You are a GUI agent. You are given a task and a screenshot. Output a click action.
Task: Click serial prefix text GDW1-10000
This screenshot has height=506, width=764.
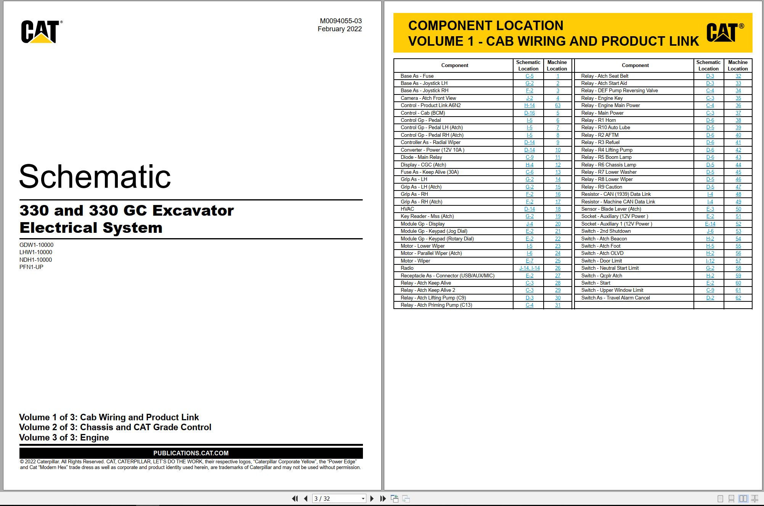pyautogui.click(x=36, y=245)
